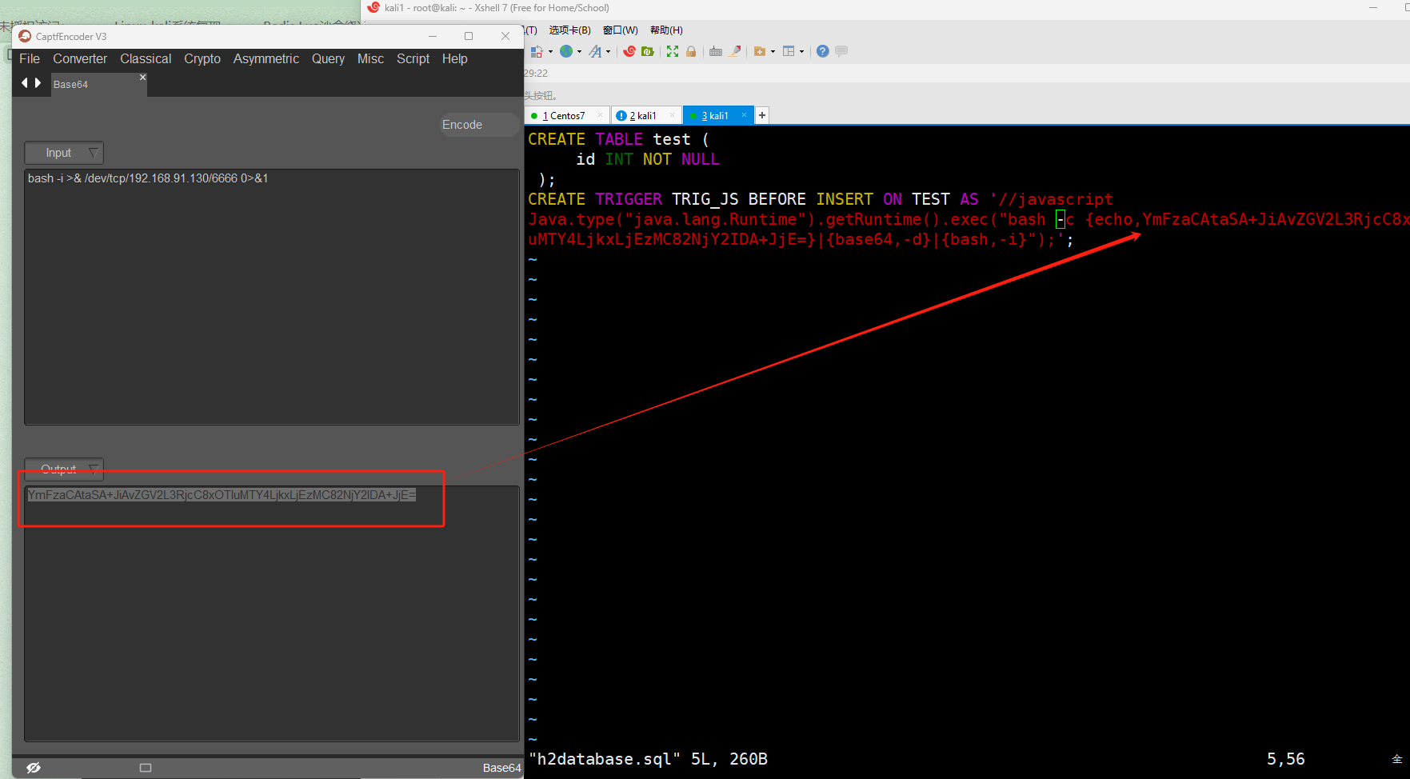Click the keyboard key-mapping icon
This screenshot has height=779, width=1410.
pos(716,51)
